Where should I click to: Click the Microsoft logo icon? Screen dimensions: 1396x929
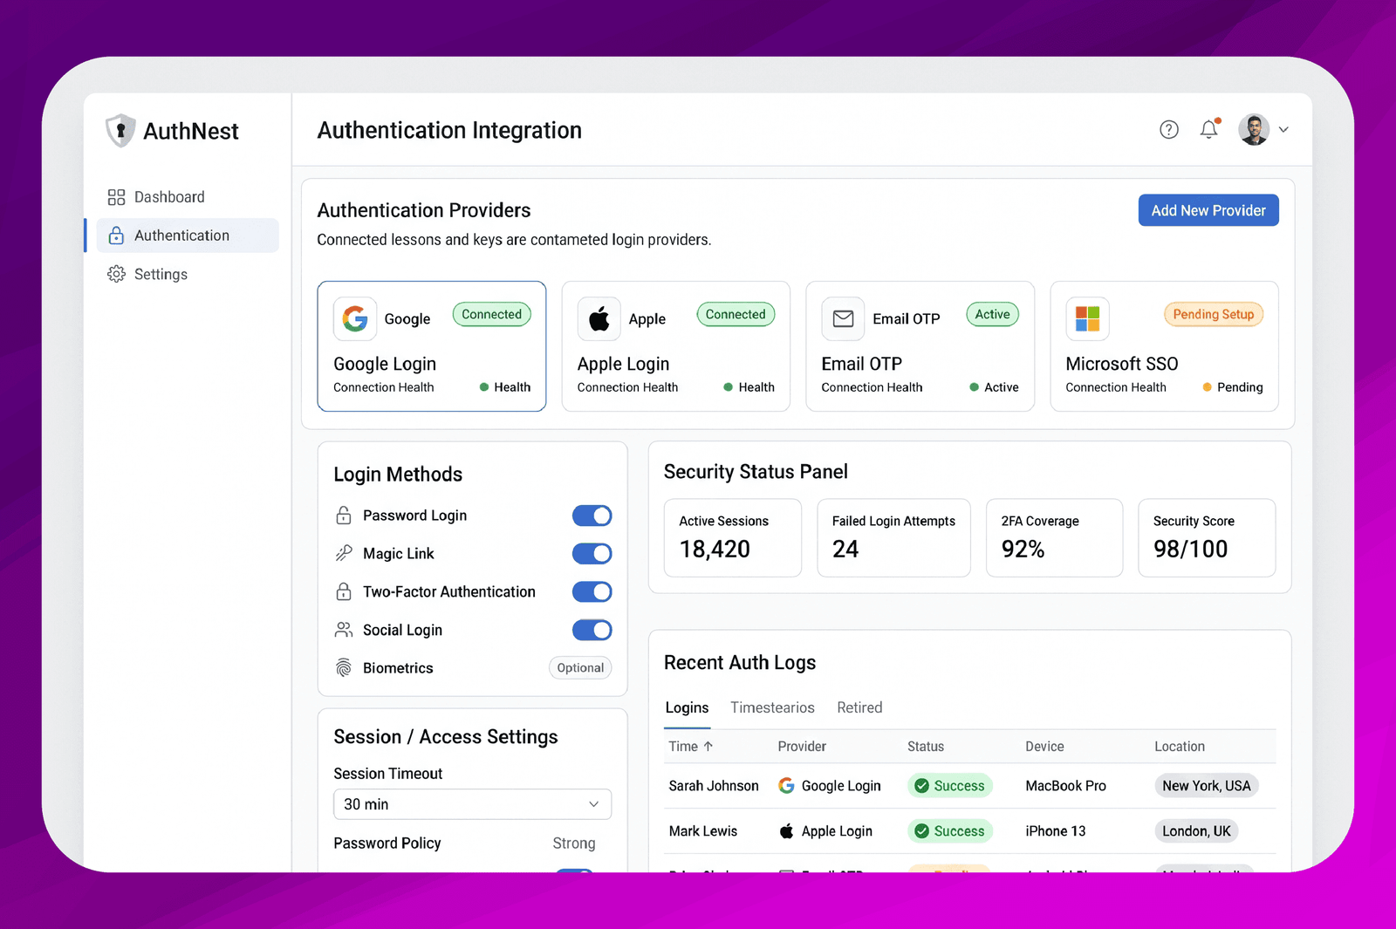click(x=1087, y=318)
